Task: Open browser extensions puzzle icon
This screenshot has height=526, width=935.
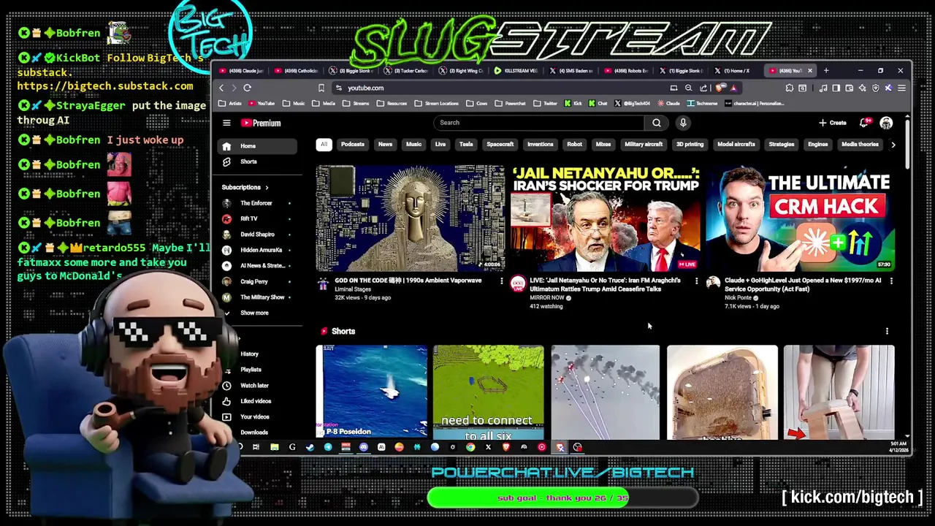Action: click(x=789, y=88)
